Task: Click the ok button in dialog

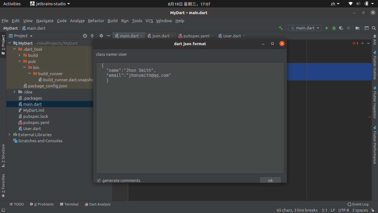Action: [270, 180]
